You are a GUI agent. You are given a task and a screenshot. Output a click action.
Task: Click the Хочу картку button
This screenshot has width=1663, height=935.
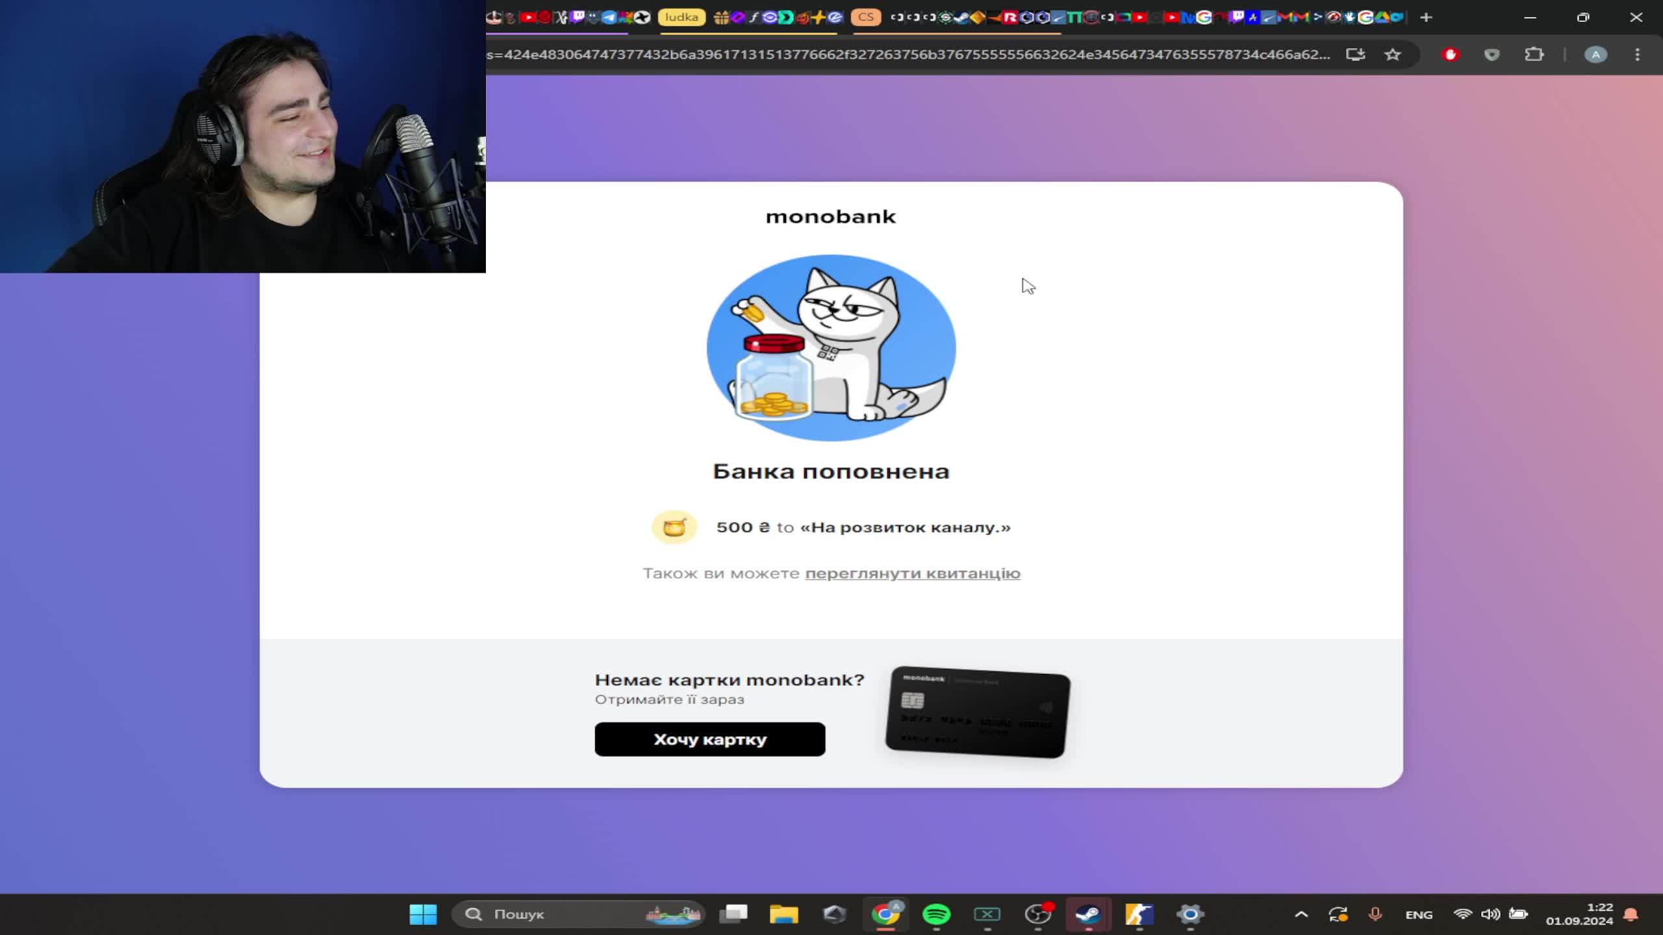(710, 739)
